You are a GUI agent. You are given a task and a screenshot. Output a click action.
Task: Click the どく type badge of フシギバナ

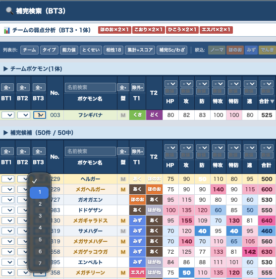pyautogui.click(x=154, y=115)
